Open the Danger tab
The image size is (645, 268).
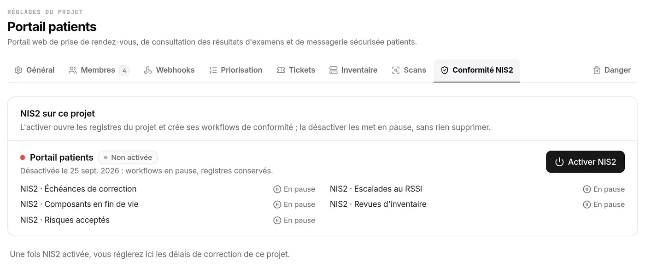612,70
